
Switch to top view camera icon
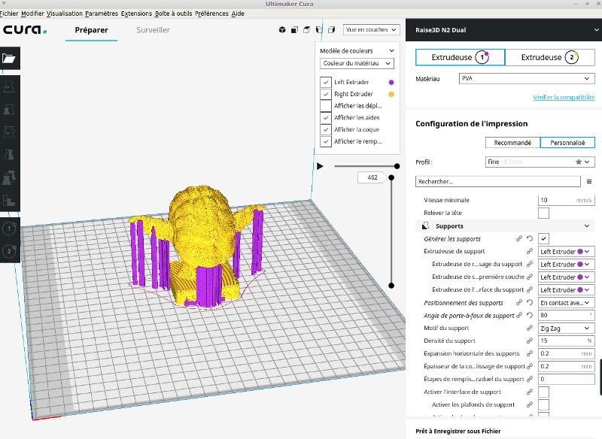pos(307,29)
